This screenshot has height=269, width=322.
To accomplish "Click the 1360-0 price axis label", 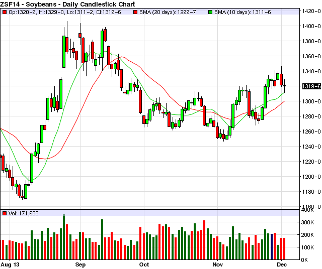I will pos(311,56).
